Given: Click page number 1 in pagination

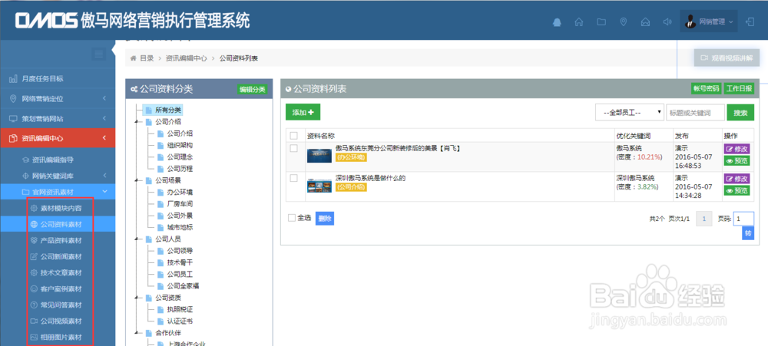Looking at the screenshot, I should point(704,219).
